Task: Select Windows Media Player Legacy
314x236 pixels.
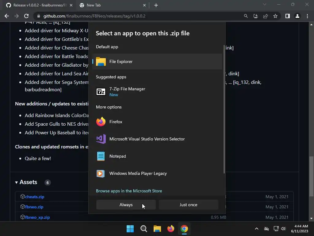Action: pyautogui.click(x=157, y=173)
